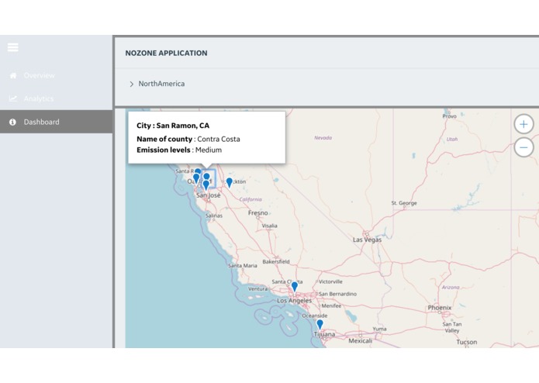Click Yuma label on map

(379, 329)
